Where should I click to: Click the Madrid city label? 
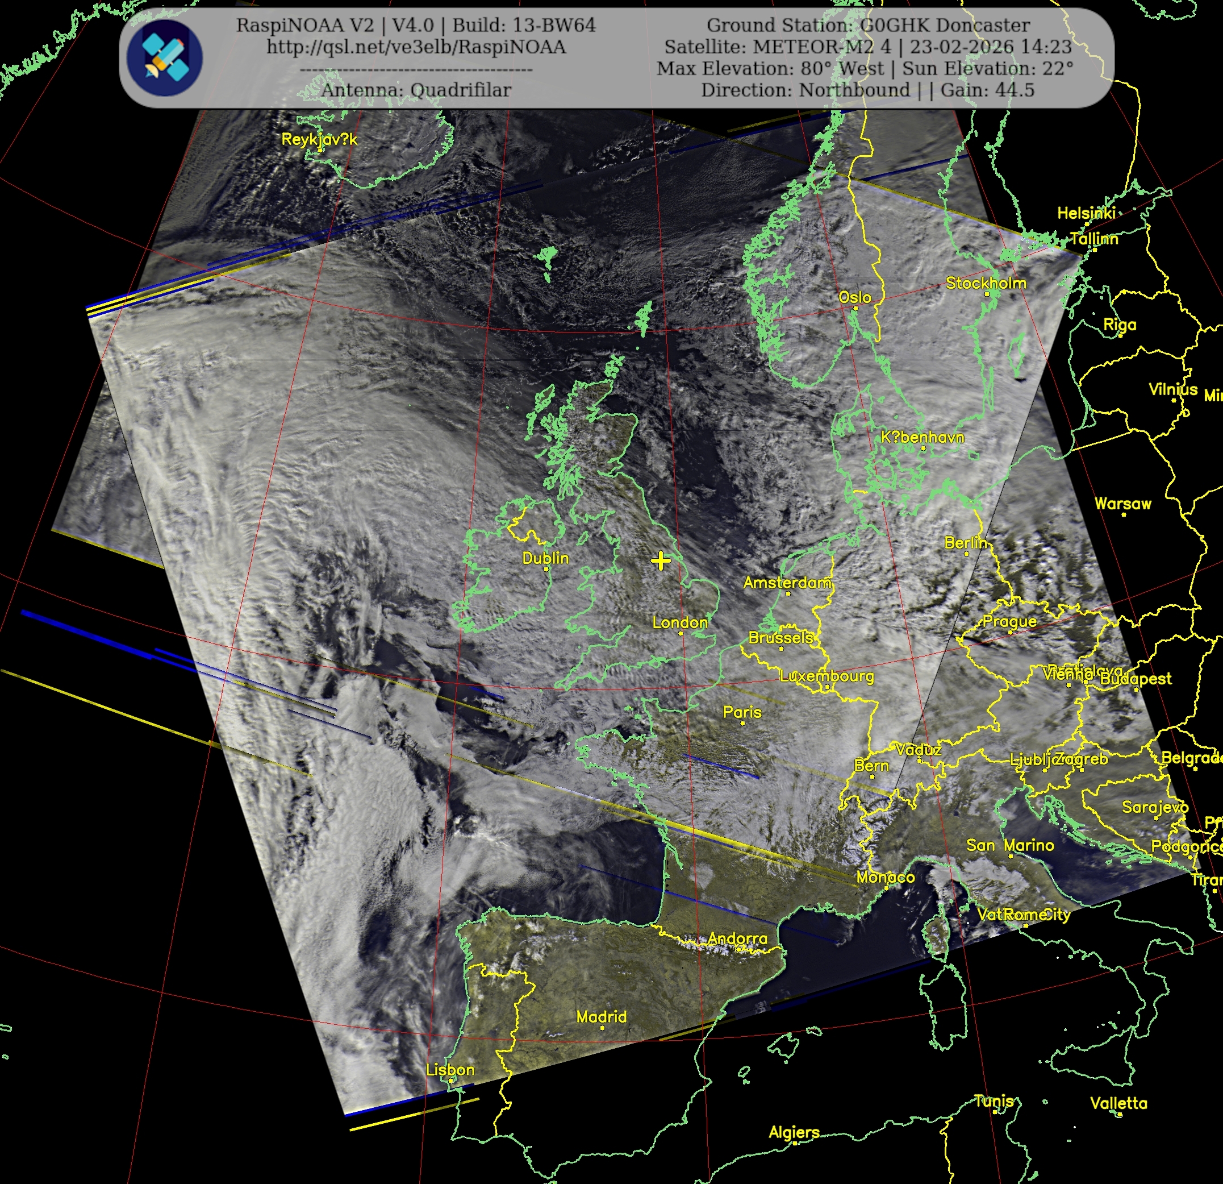[x=601, y=1017]
